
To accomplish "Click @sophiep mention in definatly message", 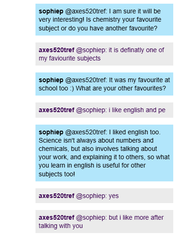I will click(x=91, y=50).
